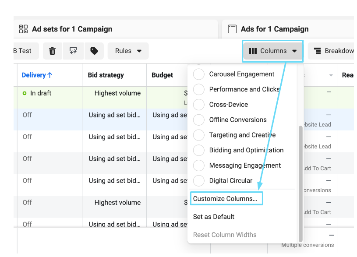Screen dimensions: 357x257
Task: Choose Set as Default menu entry
Action: click(x=214, y=217)
